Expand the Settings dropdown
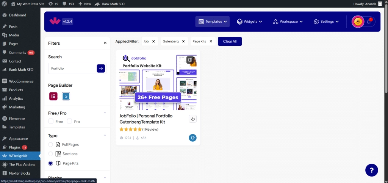Screen dimensions: 388x183 click(326, 22)
